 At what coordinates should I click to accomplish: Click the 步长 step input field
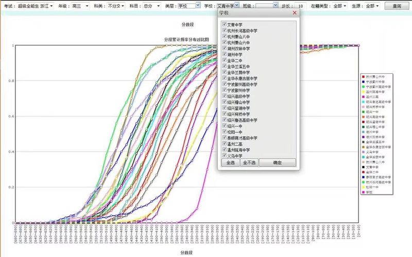pos(300,6)
